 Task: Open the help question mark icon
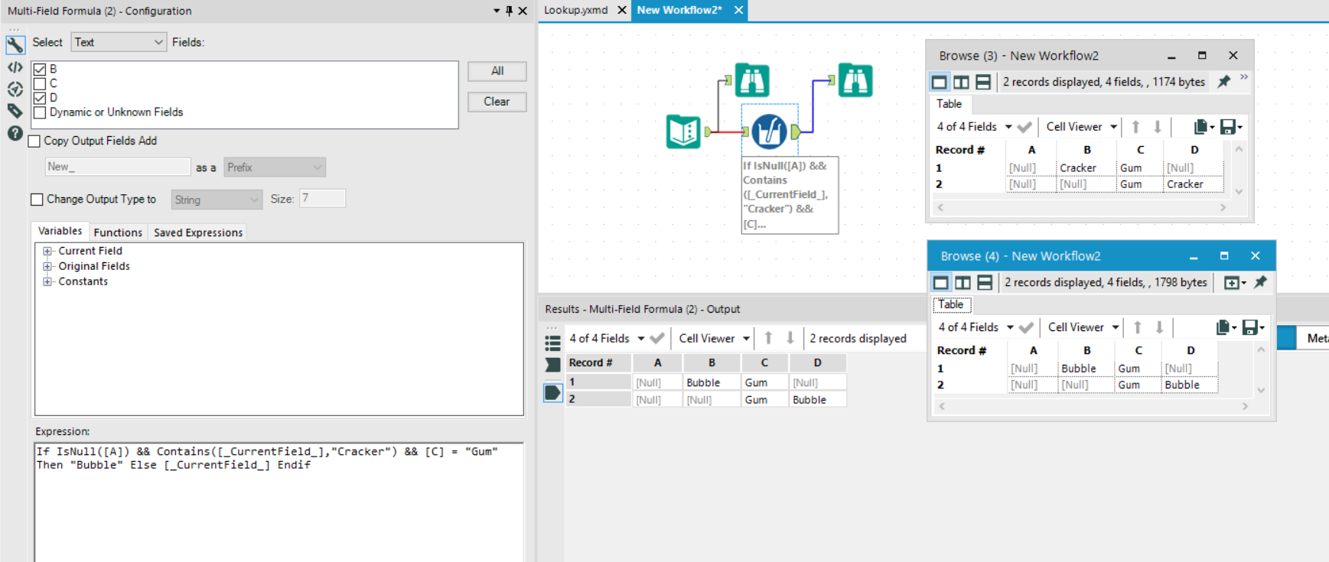15,133
